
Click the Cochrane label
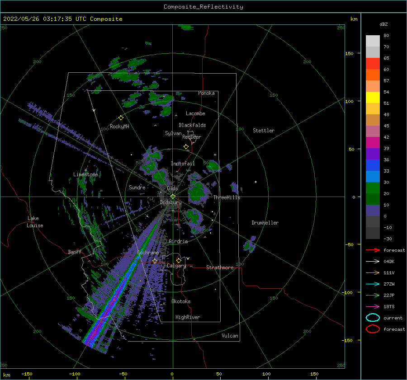pos(148,253)
